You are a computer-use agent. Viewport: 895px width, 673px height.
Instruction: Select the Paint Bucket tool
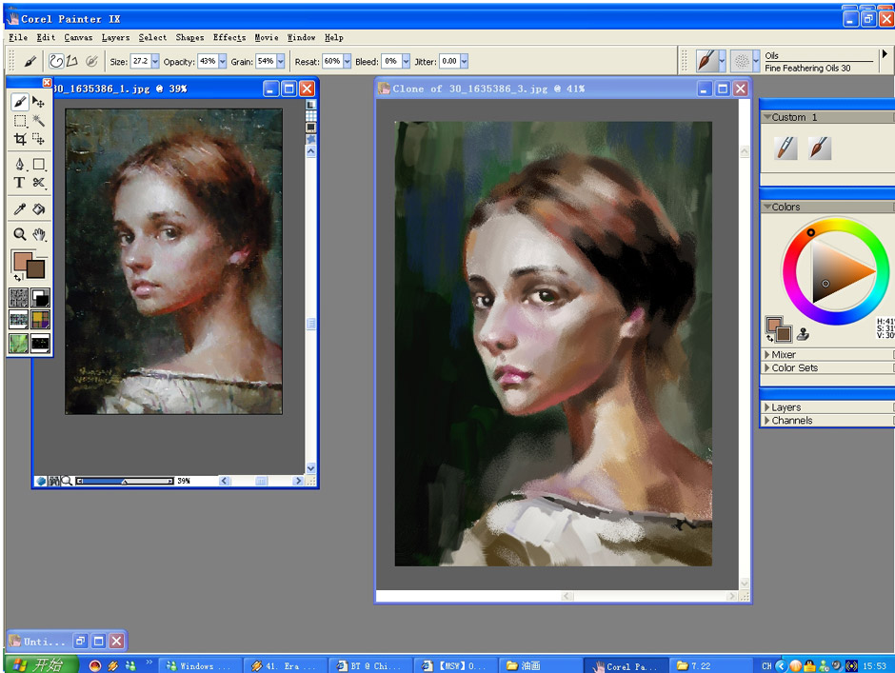pos(38,208)
